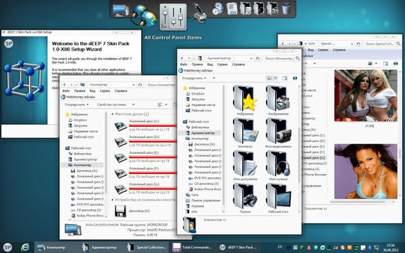The height and width of the screenshot is (253, 405).
Task: Toggle the preview pane in Администратор window
Action: 285,78
